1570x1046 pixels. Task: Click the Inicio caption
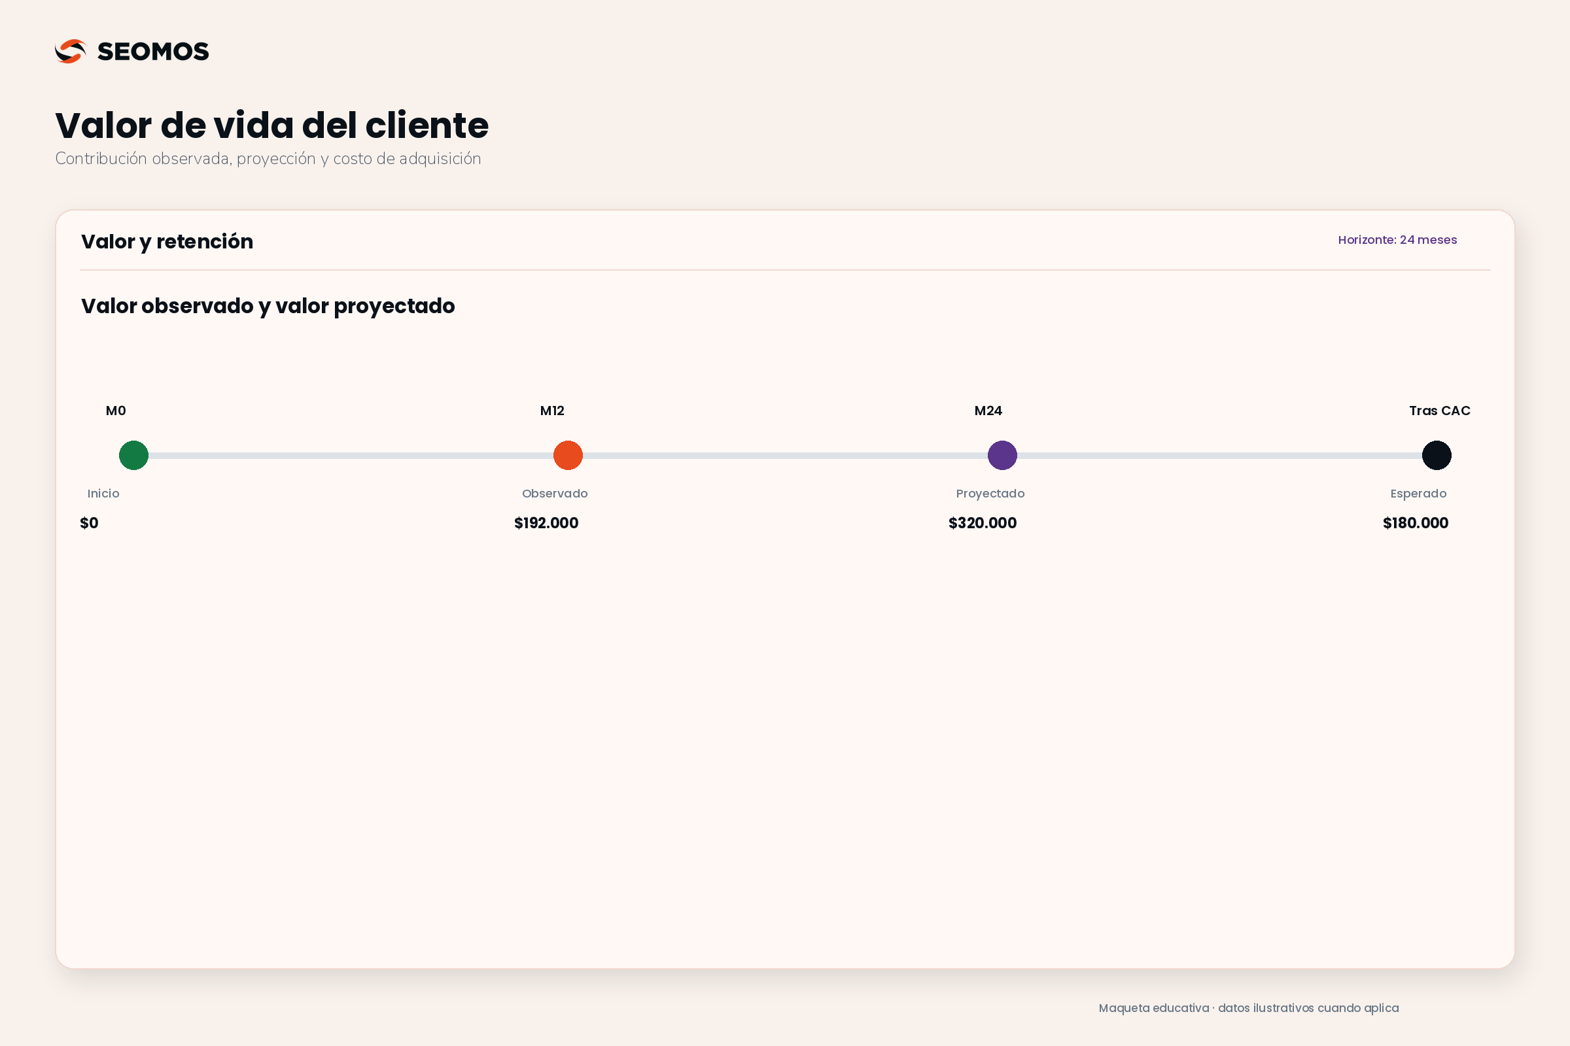[x=103, y=494]
